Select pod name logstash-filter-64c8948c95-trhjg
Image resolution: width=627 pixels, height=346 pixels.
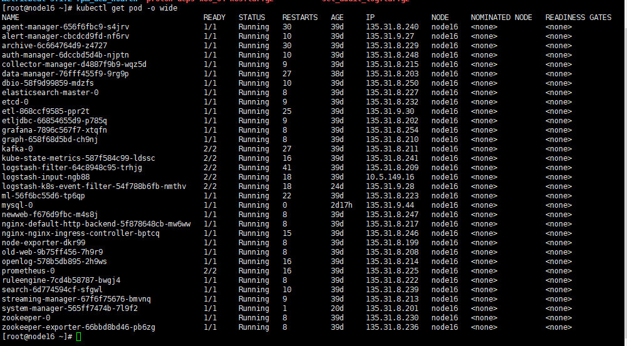pos(72,168)
